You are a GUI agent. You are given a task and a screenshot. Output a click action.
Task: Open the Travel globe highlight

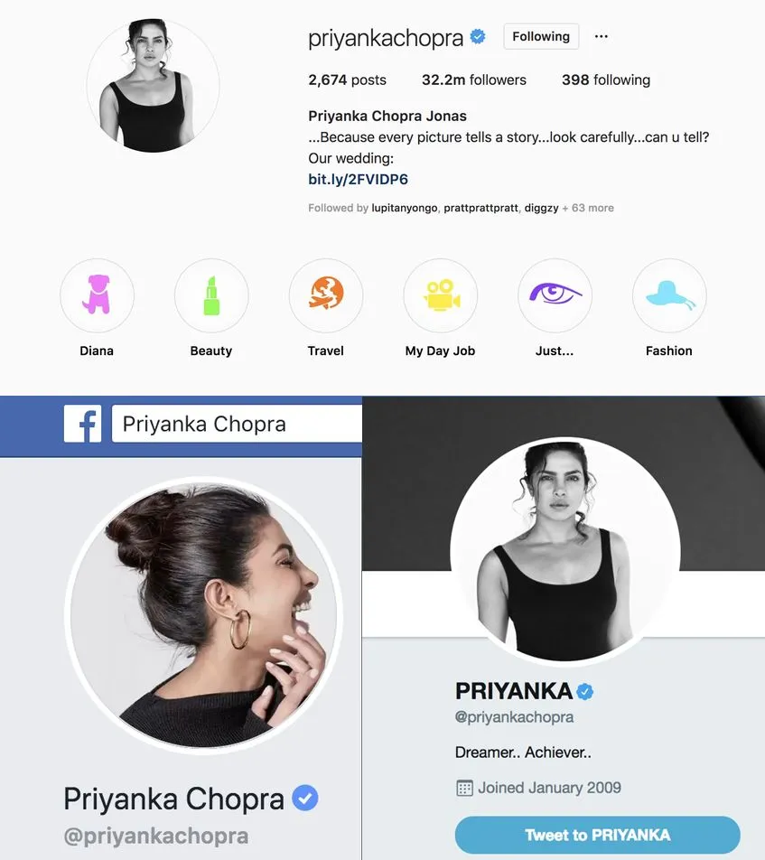point(326,295)
